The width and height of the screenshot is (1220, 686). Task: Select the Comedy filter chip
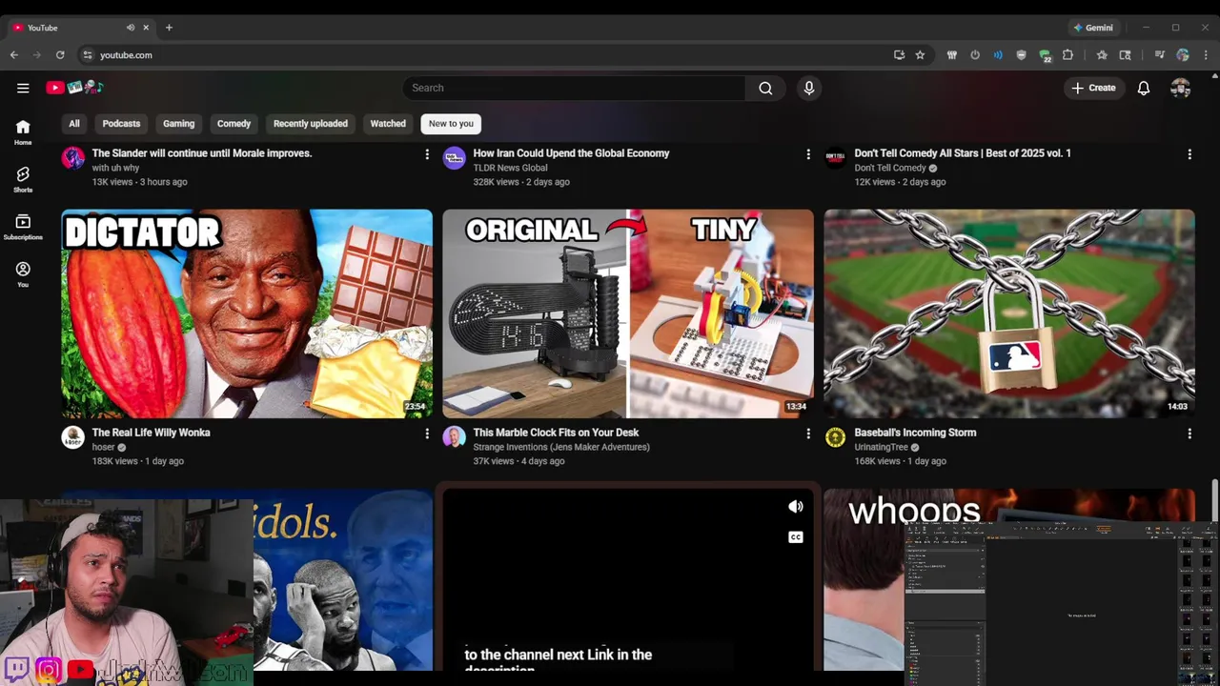pos(234,124)
